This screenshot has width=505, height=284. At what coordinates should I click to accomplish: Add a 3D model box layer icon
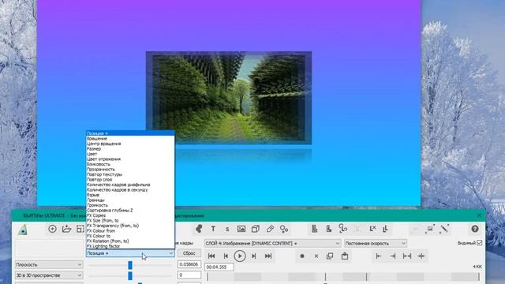click(x=256, y=229)
